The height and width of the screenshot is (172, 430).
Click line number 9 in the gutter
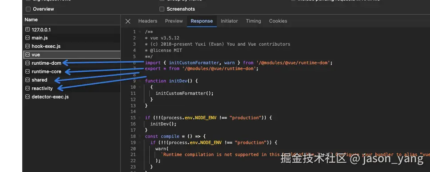134,81
